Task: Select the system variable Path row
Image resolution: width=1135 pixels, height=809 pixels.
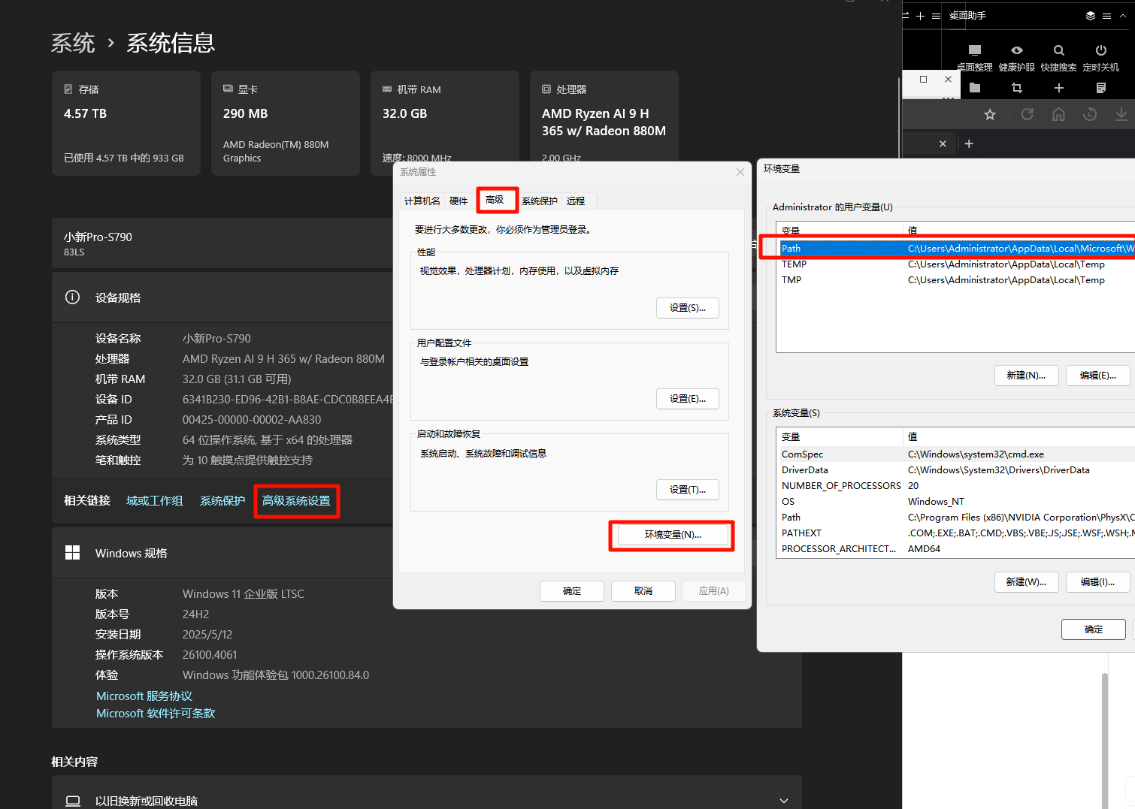Action: [x=956, y=517]
